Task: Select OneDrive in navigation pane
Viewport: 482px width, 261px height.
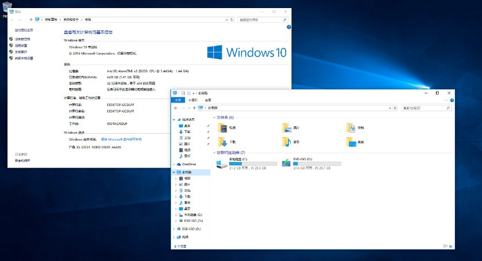Action: [189, 164]
